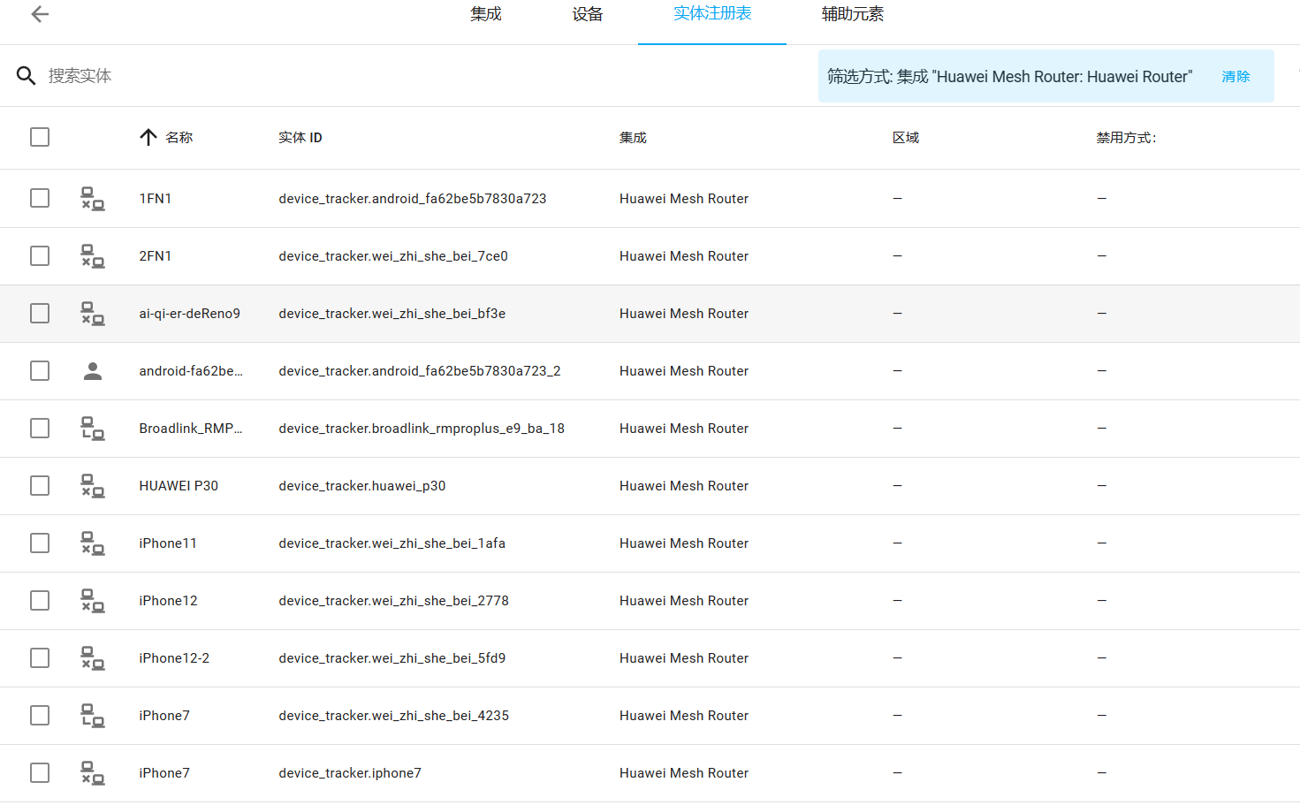Click the person icon for android-fa62be…
The height and width of the screenshot is (805, 1300).
click(93, 371)
